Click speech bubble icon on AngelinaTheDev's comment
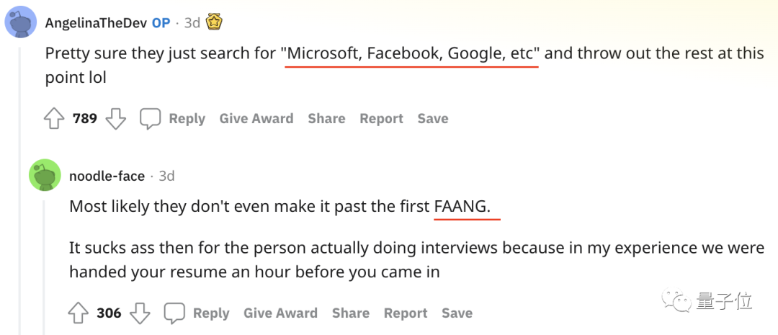778x335 pixels. [150, 119]
